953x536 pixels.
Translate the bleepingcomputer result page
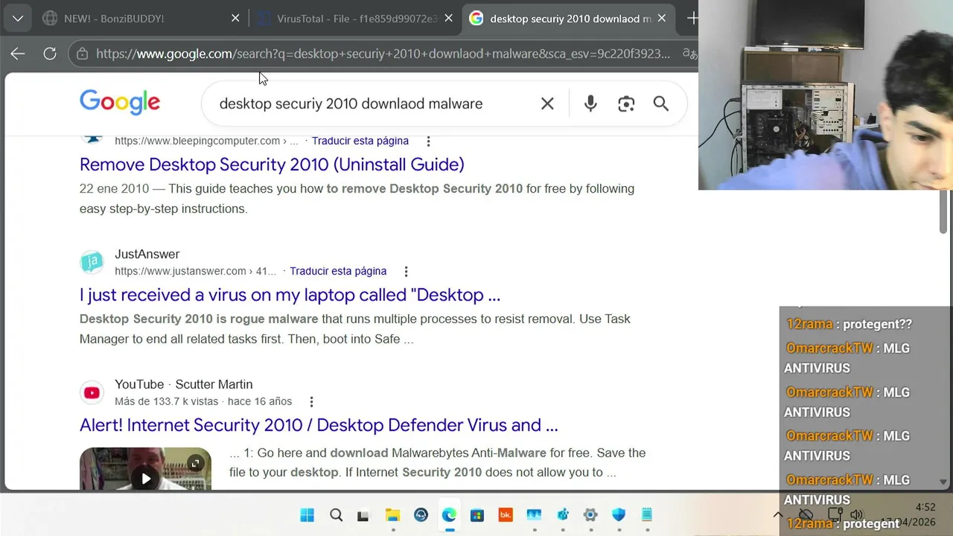tap(360, 141)
